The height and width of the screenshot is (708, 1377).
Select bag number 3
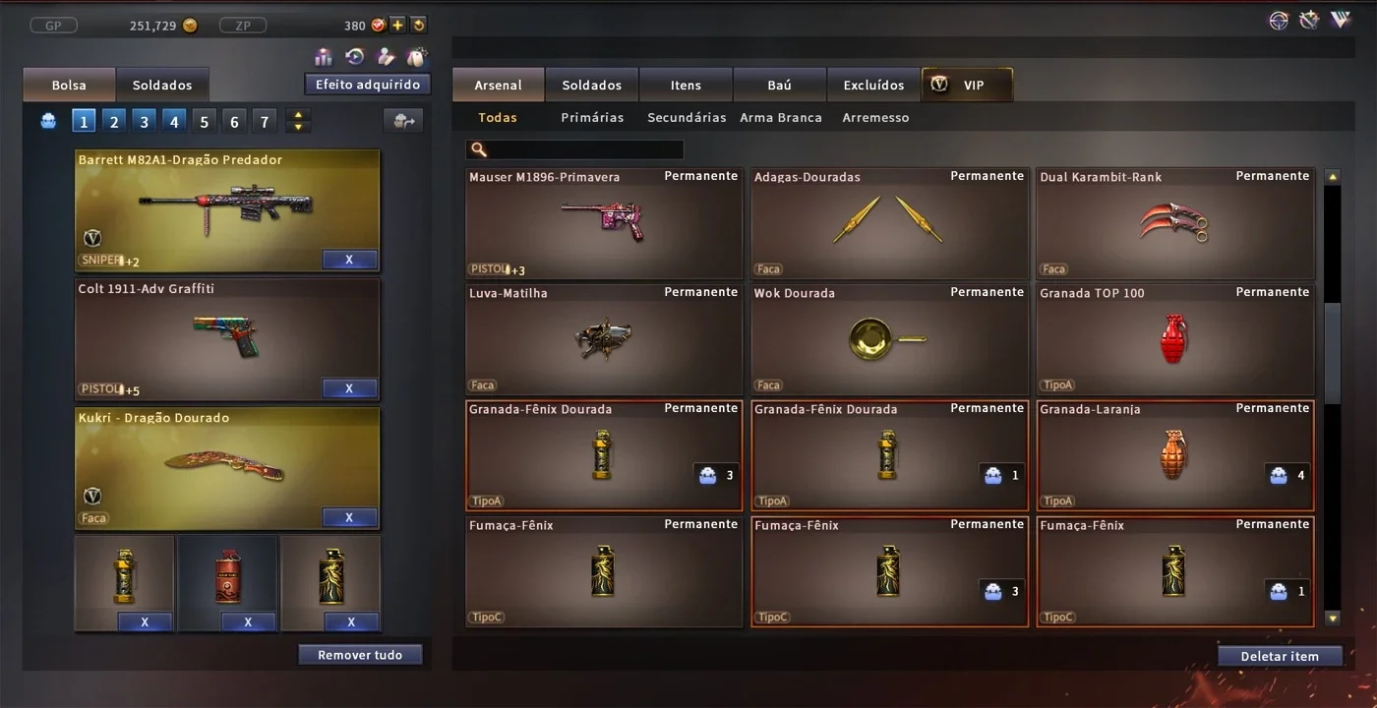pyautogui.click(x=144, y=121)
